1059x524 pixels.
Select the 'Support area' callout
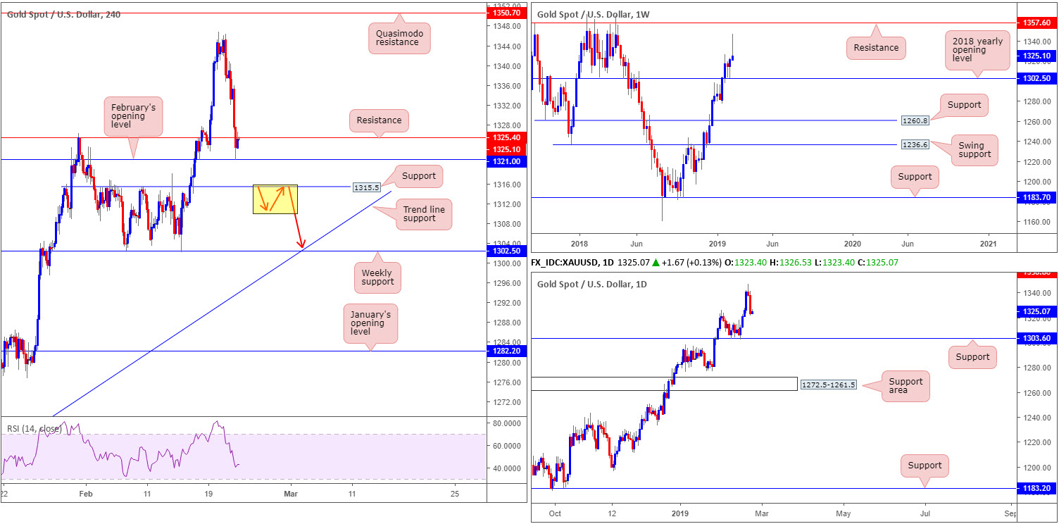pos(906,387)
